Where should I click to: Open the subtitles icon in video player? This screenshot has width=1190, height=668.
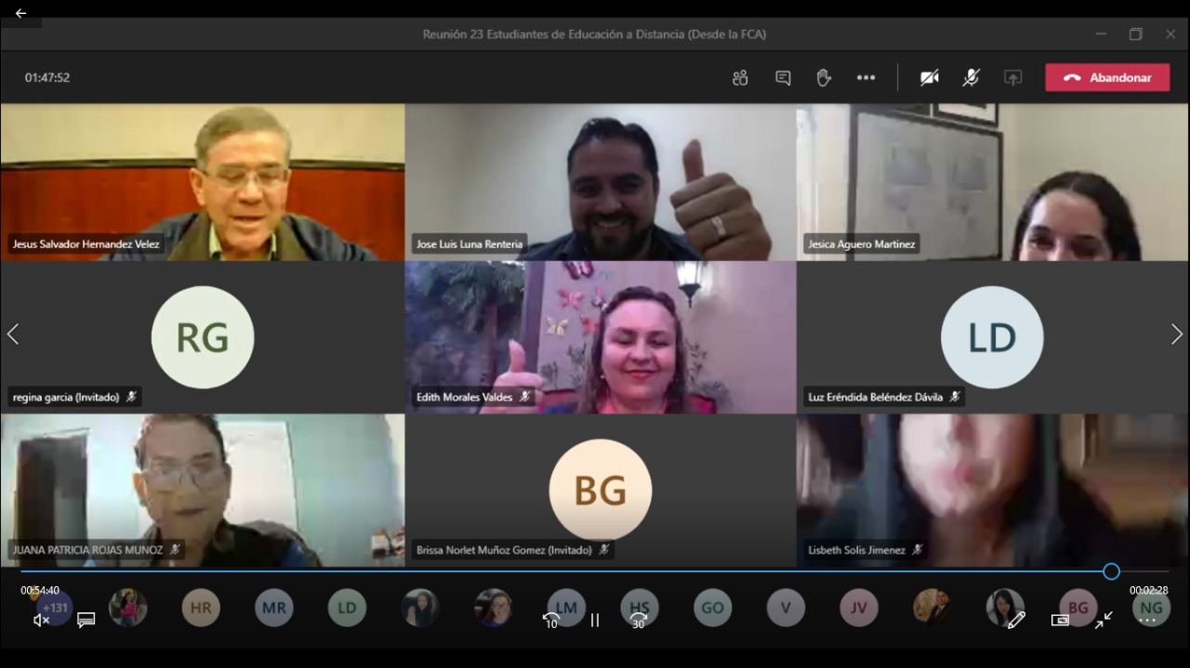pyautogui.click(x=86, y=620)
